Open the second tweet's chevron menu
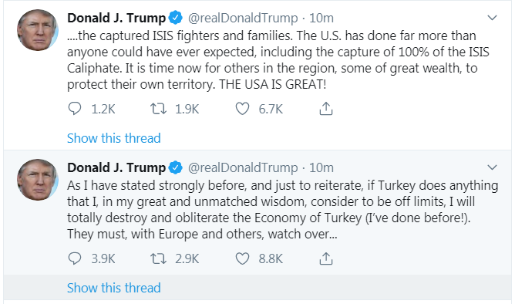Image resolution: width=515 pixels, height=304 pixels. click(x=492, y=167)
